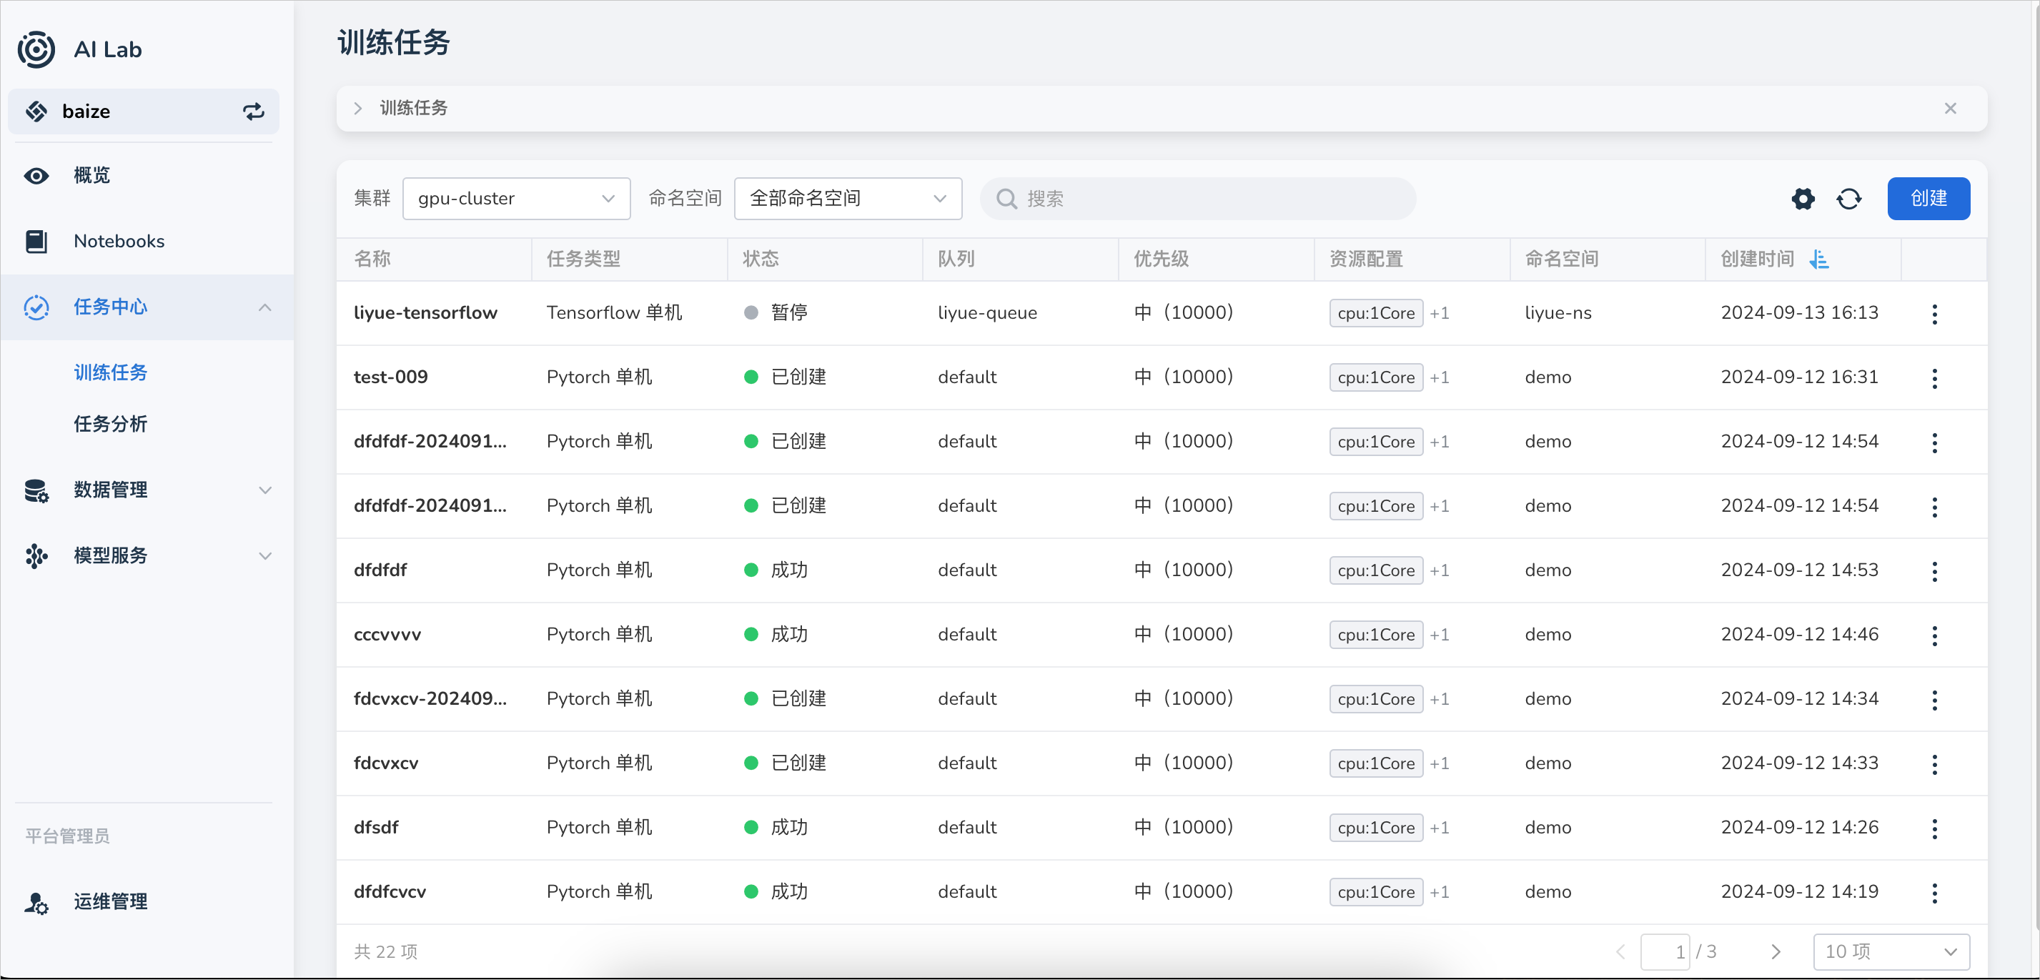Open actions menu for test-009
Viewport: 2040px width, 980px height.
tap(1935, 378)
